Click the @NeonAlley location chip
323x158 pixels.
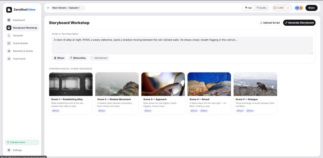[x=78, y=58]
